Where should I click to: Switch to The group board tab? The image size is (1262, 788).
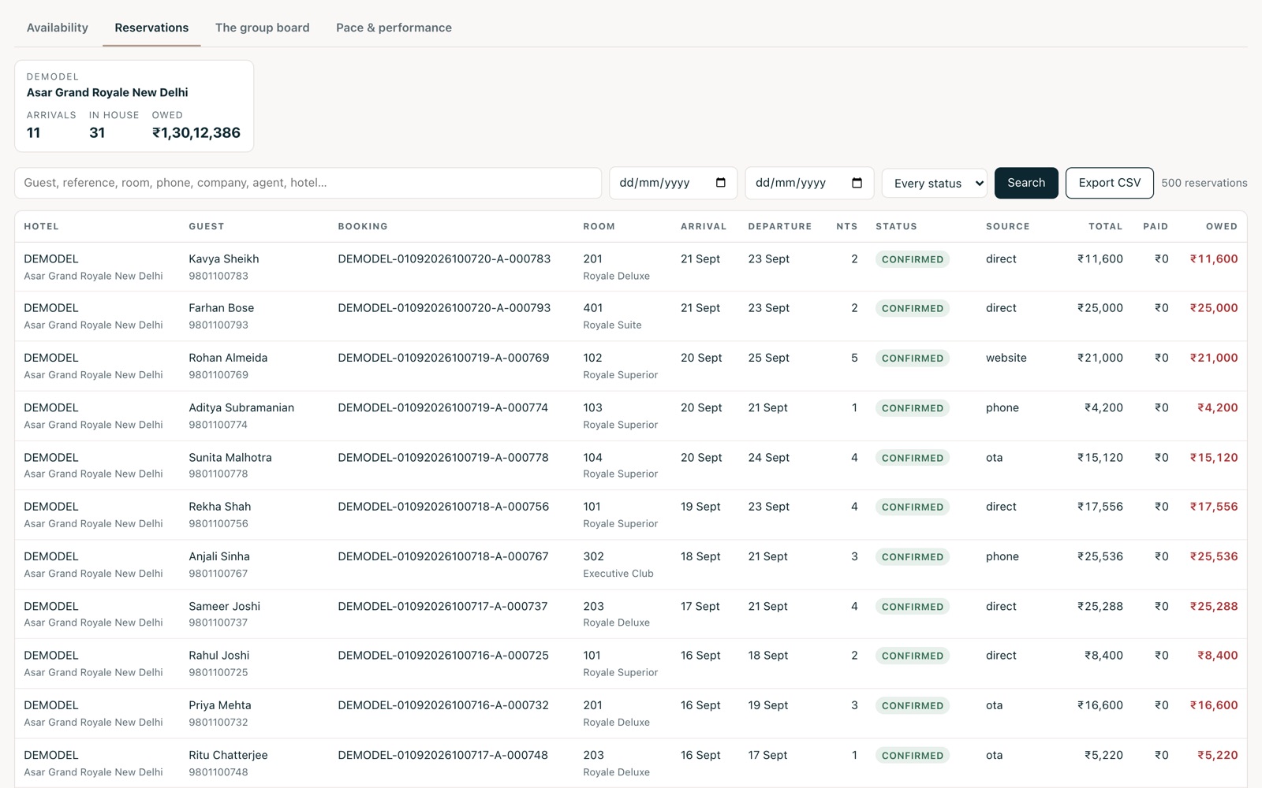tap(263, 28)
